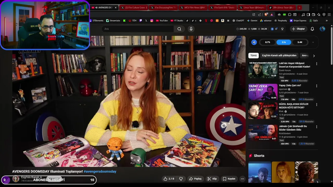Open the Ezgi'nin Kanalı channel link
The height and width of the screenshot is (187, 333).
pos(30,177)
